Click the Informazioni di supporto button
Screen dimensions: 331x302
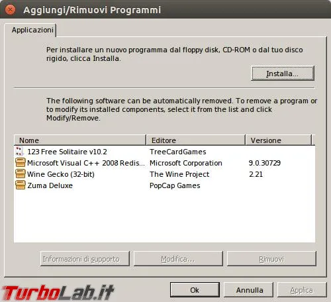[x=85, y=258]
